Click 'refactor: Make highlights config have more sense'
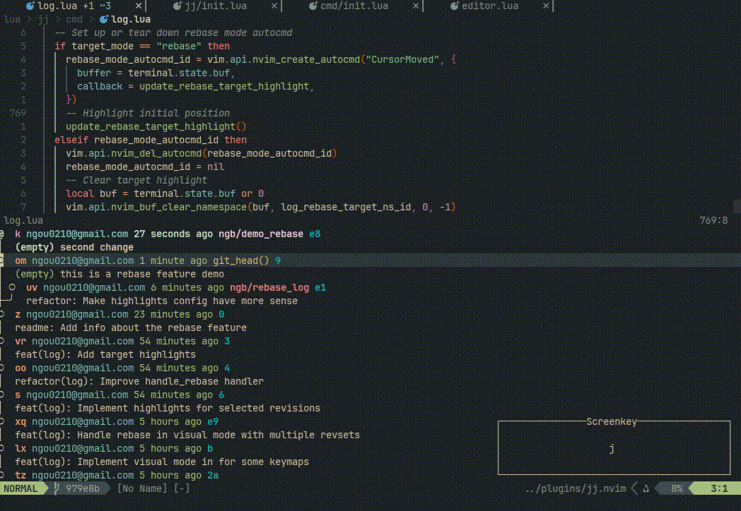741x511 pixels. coord(162,301)
